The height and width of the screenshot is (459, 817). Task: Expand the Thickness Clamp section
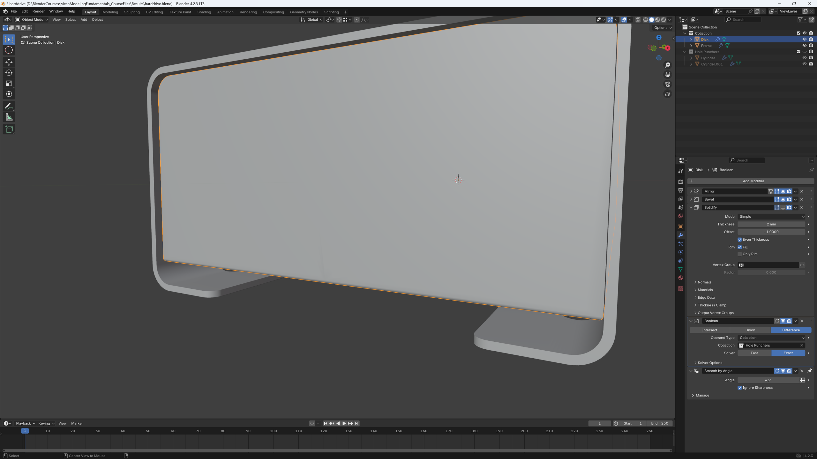(712, 305)
